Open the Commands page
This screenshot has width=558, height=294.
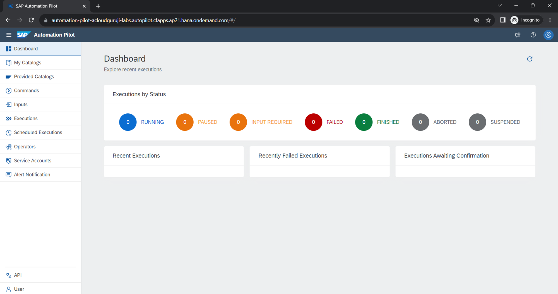click(x=26, y=90)
